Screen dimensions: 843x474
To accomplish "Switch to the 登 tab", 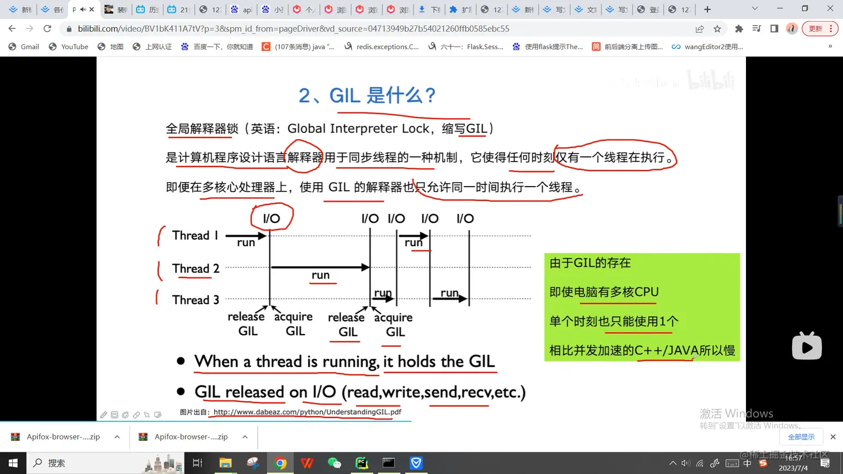I will point(648,9).
